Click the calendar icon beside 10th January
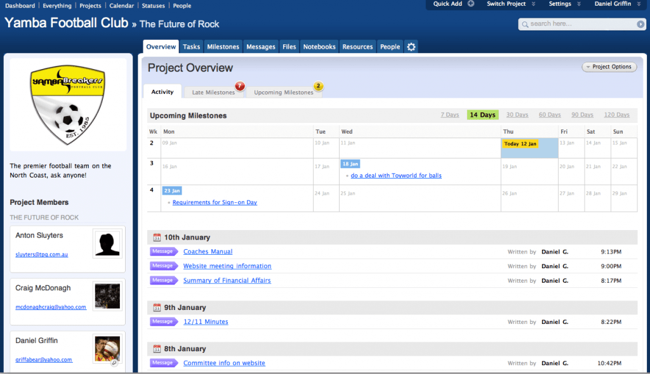650x374 pixels. click(157, 237)
